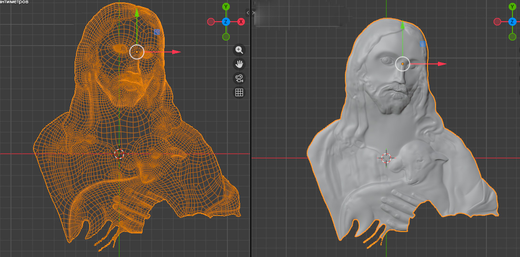
Task: Expand left viewport sidebar with the left chevron
Action: coord(248,13)
